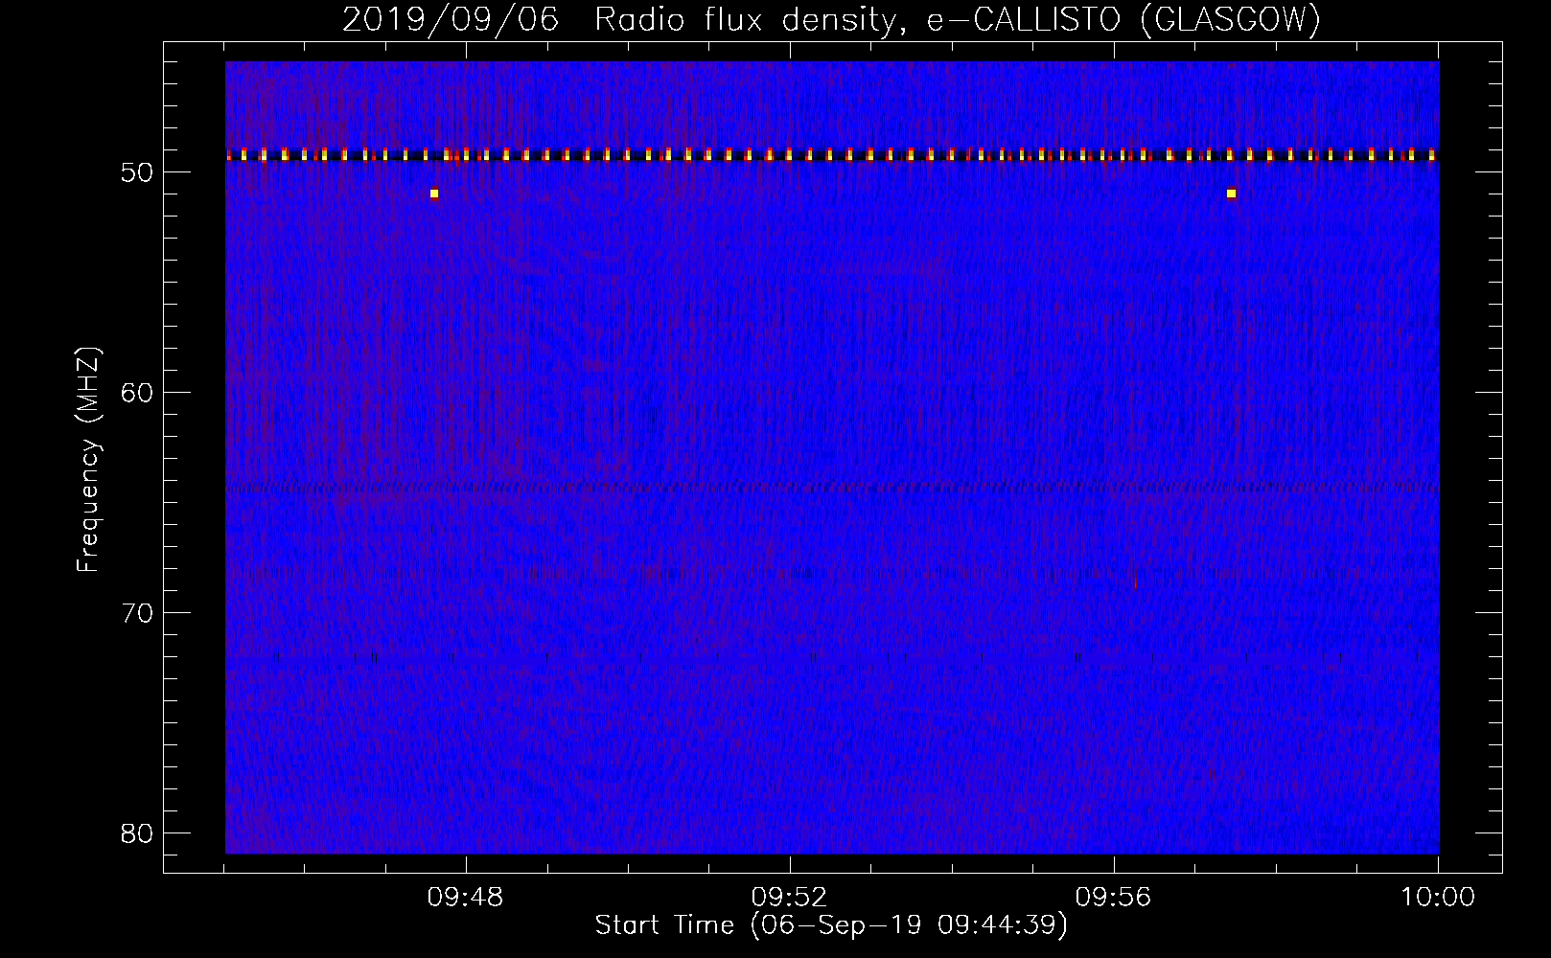Click the yellow burst marker near 09:57
The height and width of the screenshot is (958, 1551).
pos(1231,194)
